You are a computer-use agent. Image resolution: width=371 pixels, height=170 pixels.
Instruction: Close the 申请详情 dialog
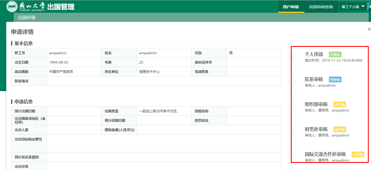pos(369,29)
